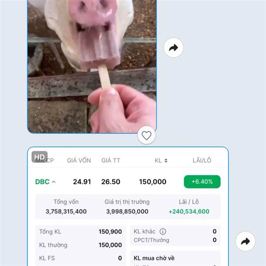View the Giá trị thị trường amount
This screenshot has width=266, height=266.
tap(127, 211)
